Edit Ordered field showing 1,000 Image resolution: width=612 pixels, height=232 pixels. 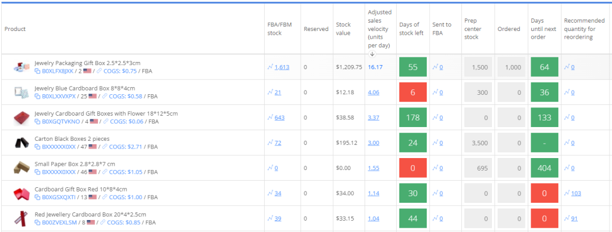[512, 67]
